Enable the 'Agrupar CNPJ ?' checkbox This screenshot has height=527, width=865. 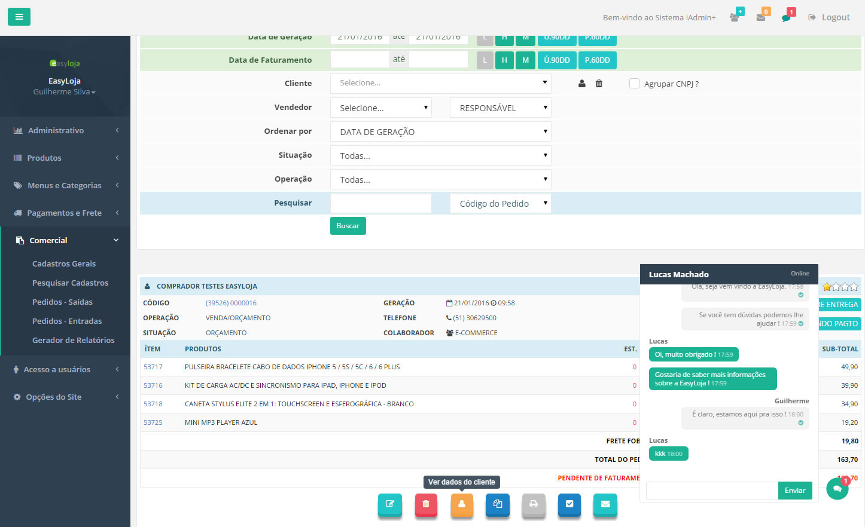[x=634, y=83]
